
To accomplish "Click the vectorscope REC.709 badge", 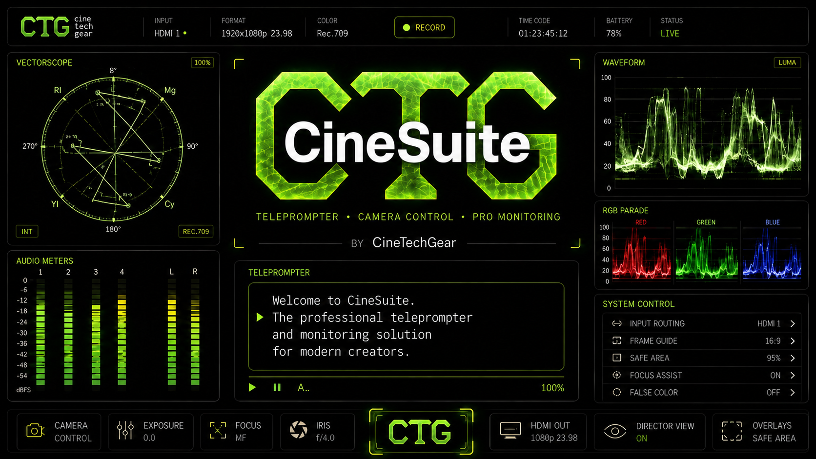I will coord(196,231).
